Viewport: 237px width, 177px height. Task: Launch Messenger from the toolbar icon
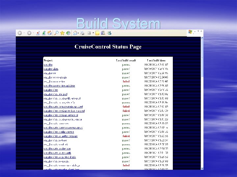(x=109, y=33)
